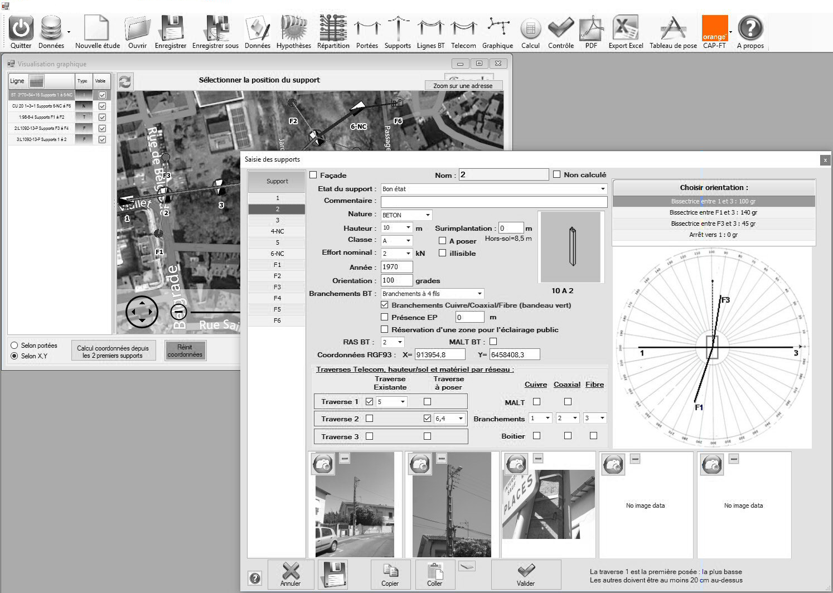Viewport: 833px width, 593px height.
Task: Choose Bissectrice entre F1 et 3 orientation
Action: click(713, 212)
